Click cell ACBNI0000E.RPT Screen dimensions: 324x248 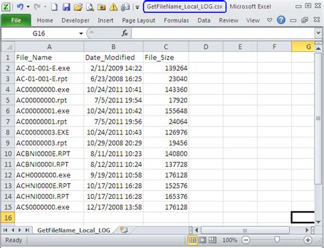coord(49,154)
